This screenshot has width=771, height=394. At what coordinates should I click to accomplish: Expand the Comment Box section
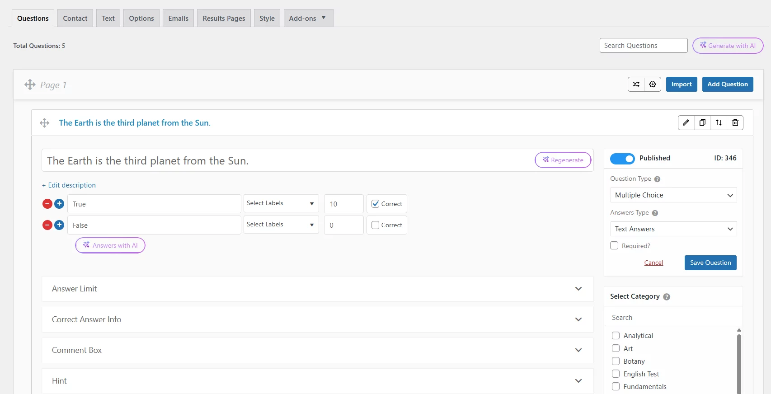tap(317, 350)
